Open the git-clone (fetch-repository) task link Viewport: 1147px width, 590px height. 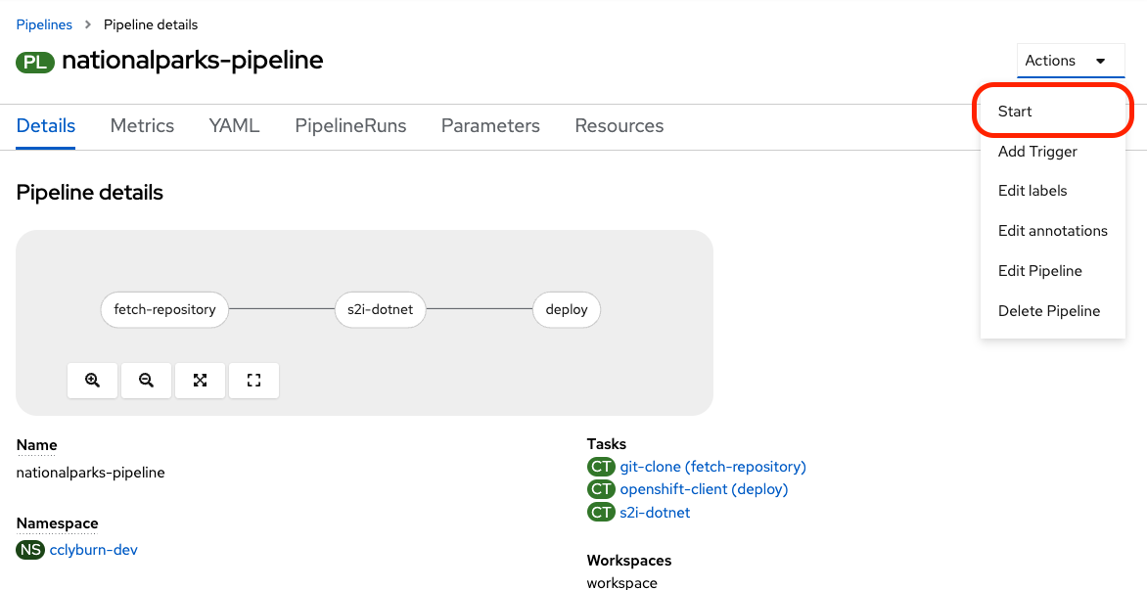click(712, 467)
